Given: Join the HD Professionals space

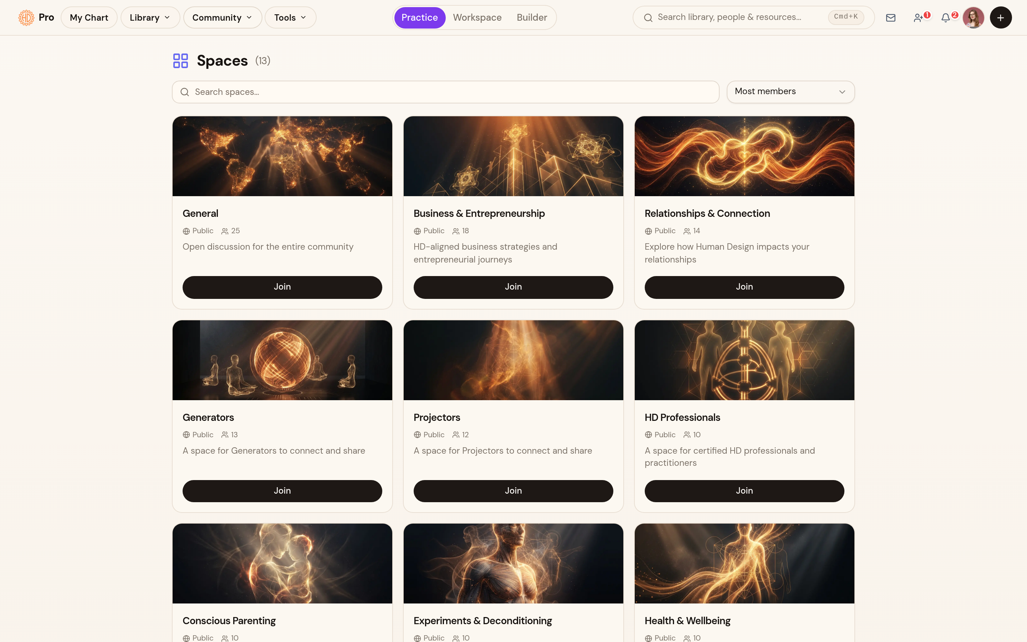Looking at the screenshot, I should [744, 491].
